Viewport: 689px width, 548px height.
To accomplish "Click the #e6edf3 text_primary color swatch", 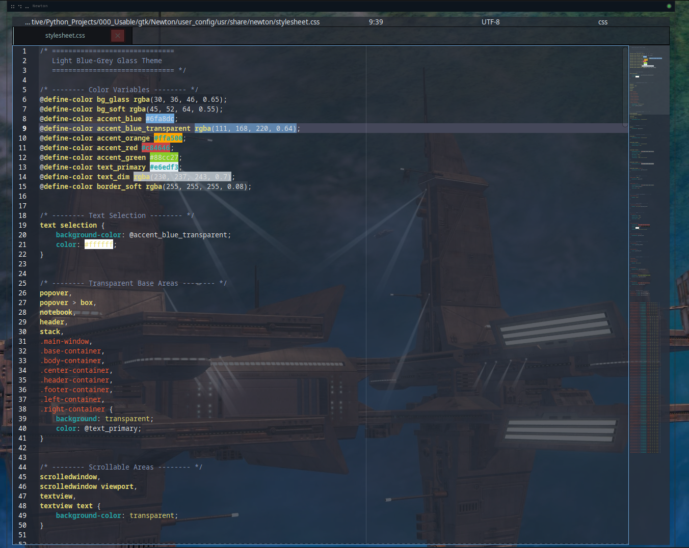I will [x=164, y=167].
